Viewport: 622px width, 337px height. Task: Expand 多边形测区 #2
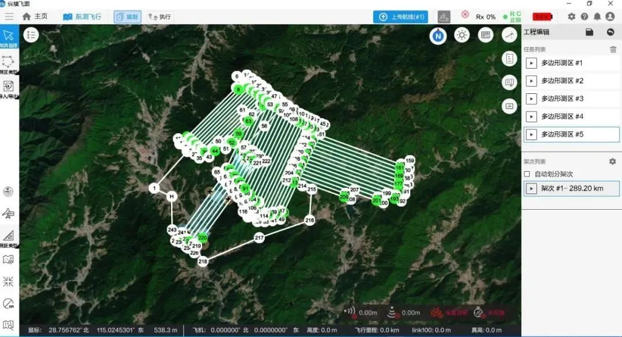(531, 81)
